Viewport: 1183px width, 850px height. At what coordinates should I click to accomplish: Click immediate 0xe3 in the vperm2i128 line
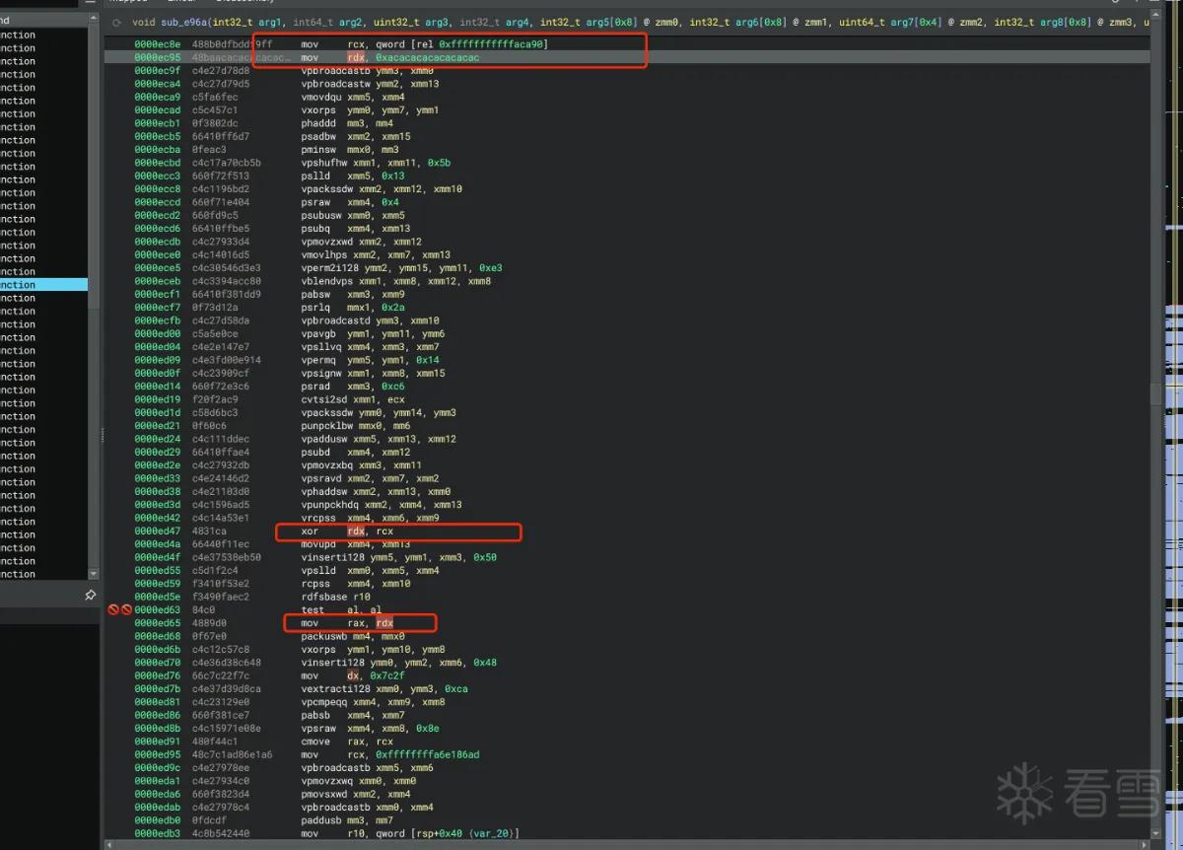pos(490,268)
